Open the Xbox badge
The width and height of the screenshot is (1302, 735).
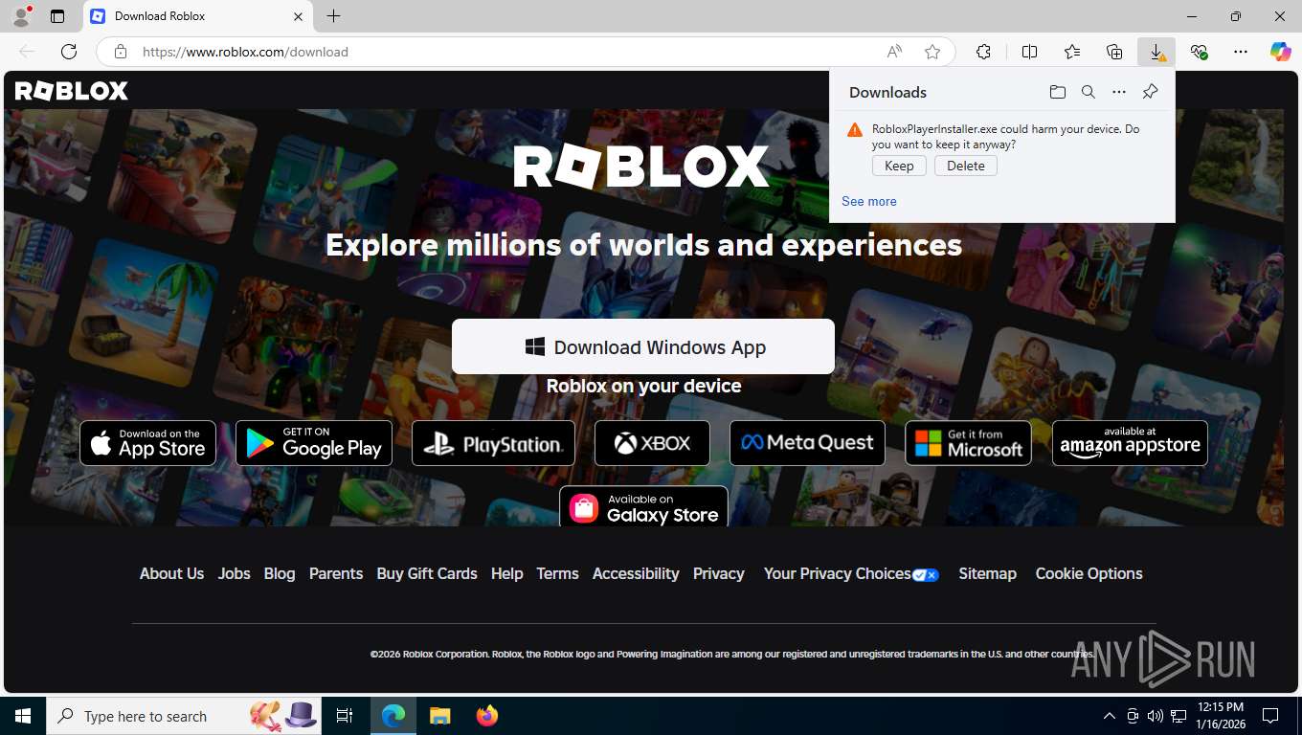652,443
